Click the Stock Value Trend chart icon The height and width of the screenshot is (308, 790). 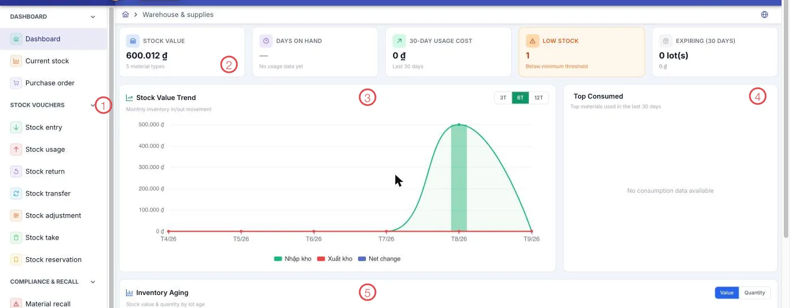129,98
